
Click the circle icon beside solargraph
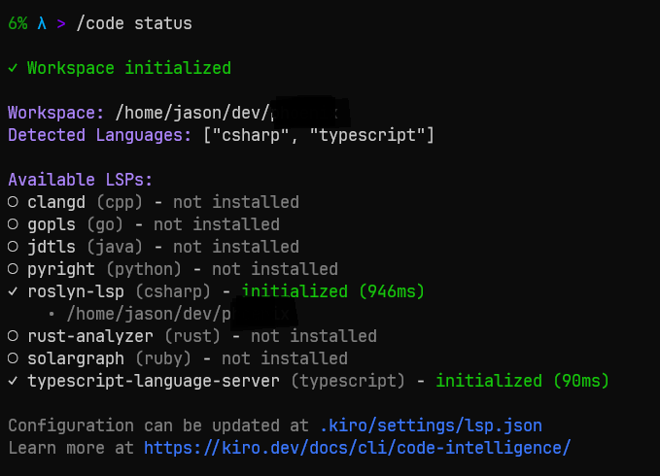pos(13,358)
